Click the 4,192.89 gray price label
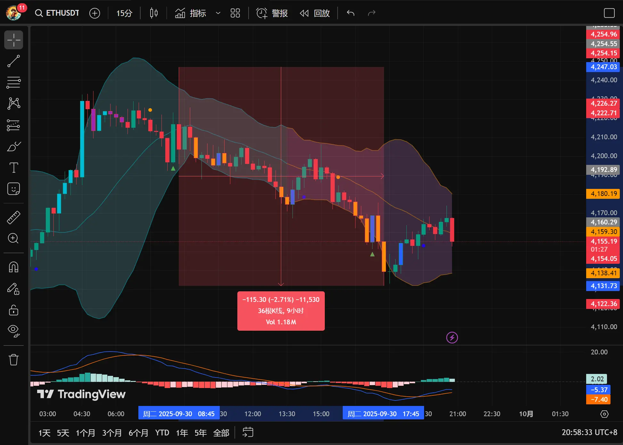623x445 pixels. coord(603,170)
